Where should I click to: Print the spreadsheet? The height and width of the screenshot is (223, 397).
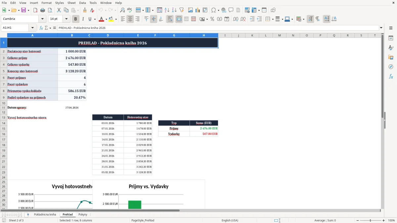pyautogui.click(x=43, y=10)
